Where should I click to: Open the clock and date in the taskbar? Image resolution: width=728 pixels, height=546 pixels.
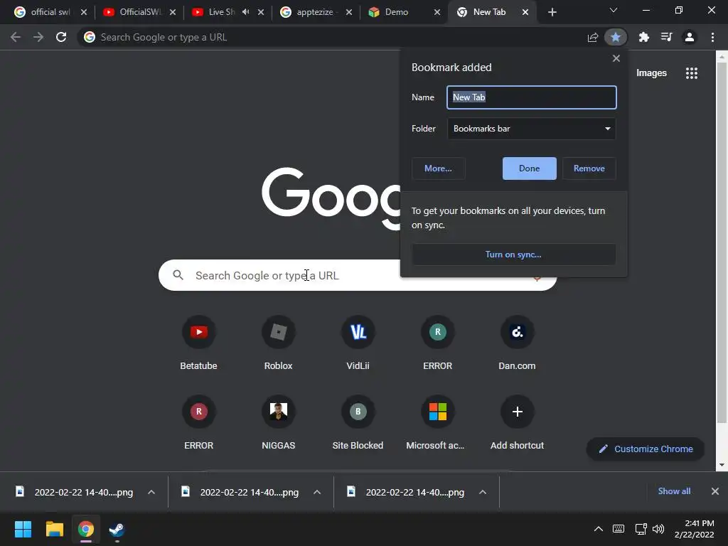pyautogui.click(x=695, y=529)
